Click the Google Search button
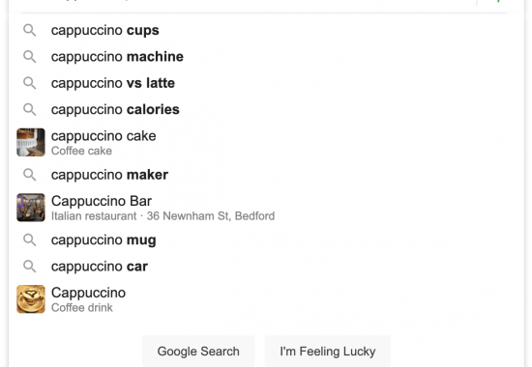 pyautogui.click(x=198, y=352)
